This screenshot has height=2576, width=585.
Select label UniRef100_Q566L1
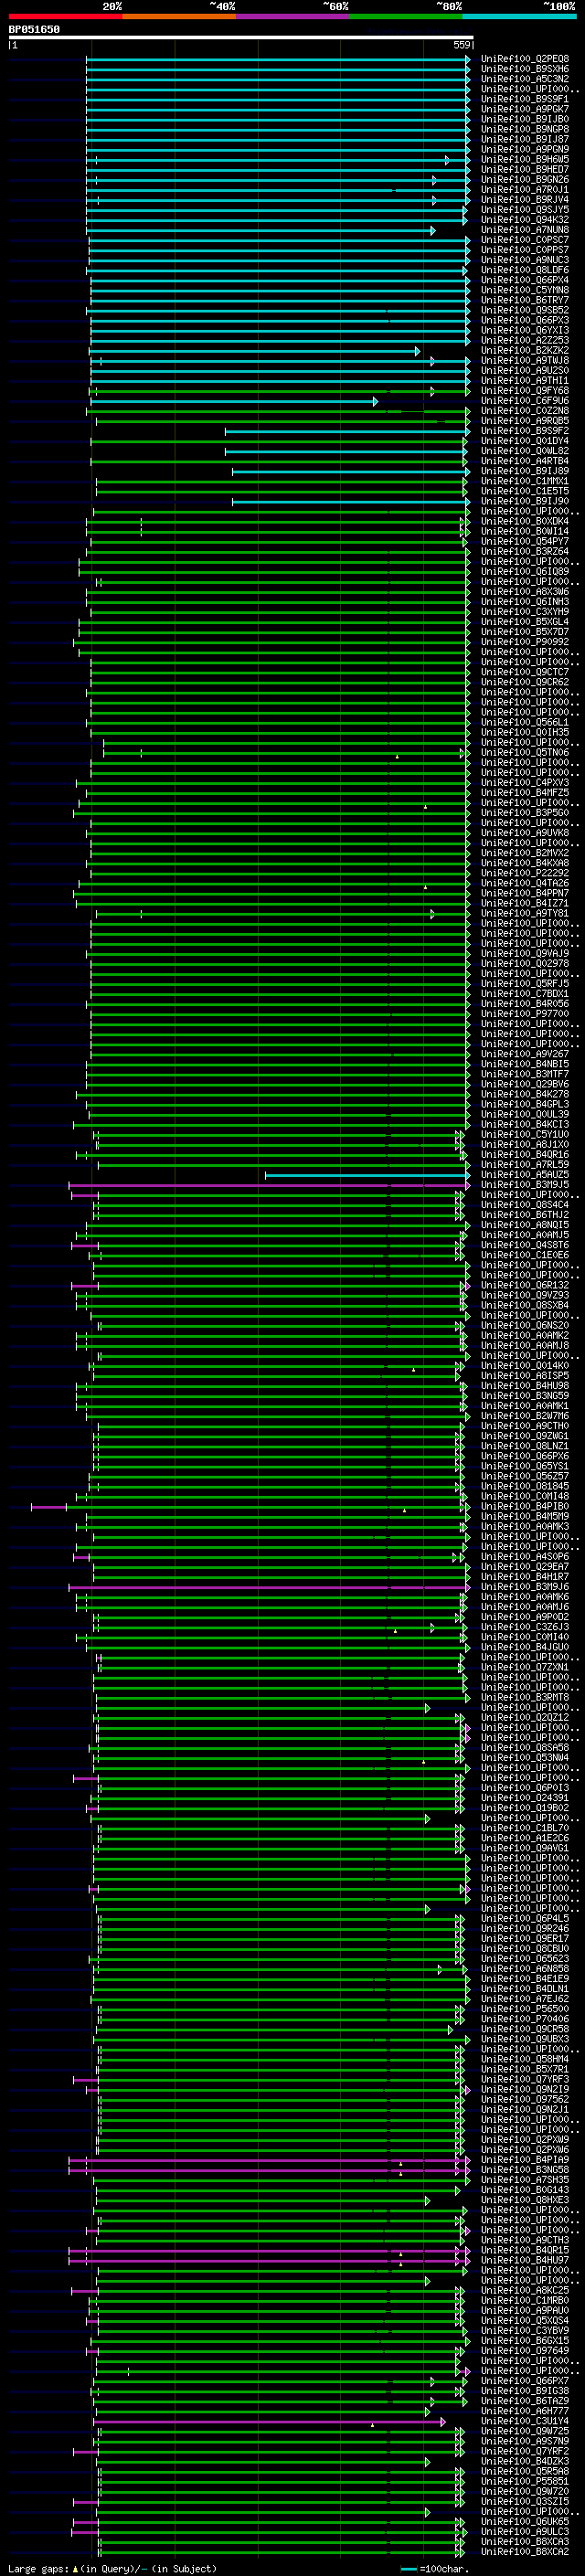(x=525, y=722)
